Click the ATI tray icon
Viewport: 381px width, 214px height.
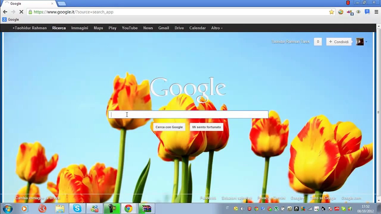point(337,209)
